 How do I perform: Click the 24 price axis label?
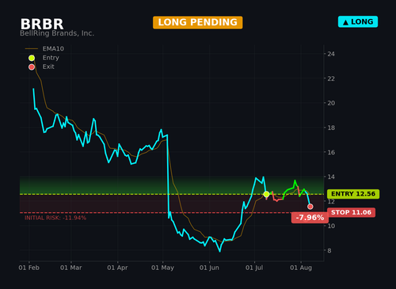pos(331,54)
